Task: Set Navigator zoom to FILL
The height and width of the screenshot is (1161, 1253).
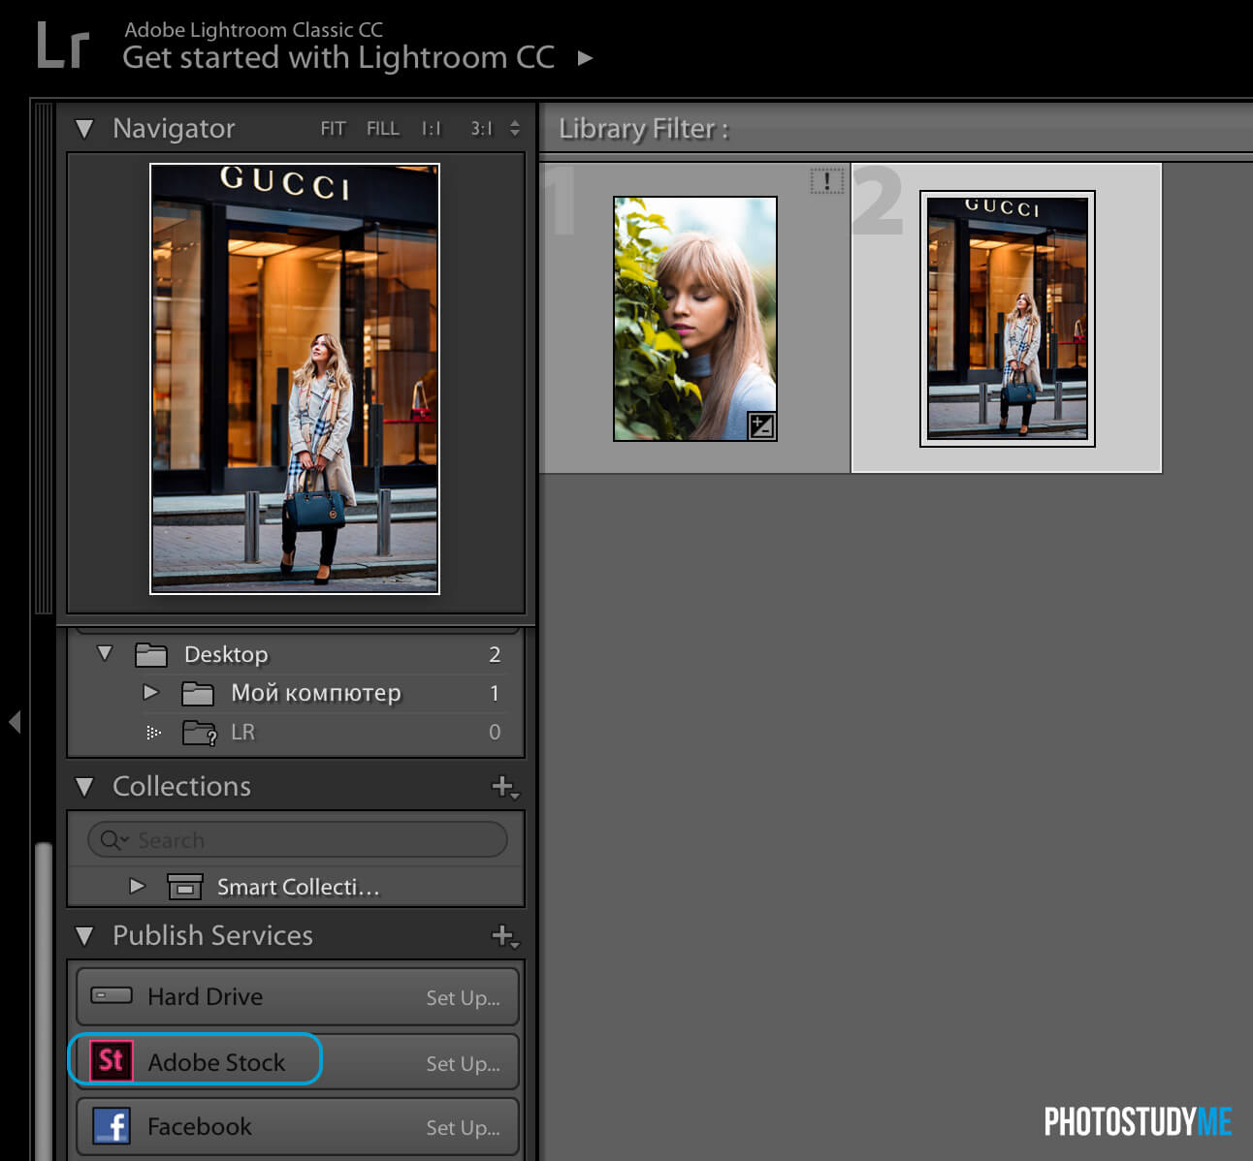Action: click(x=383, y=129)
